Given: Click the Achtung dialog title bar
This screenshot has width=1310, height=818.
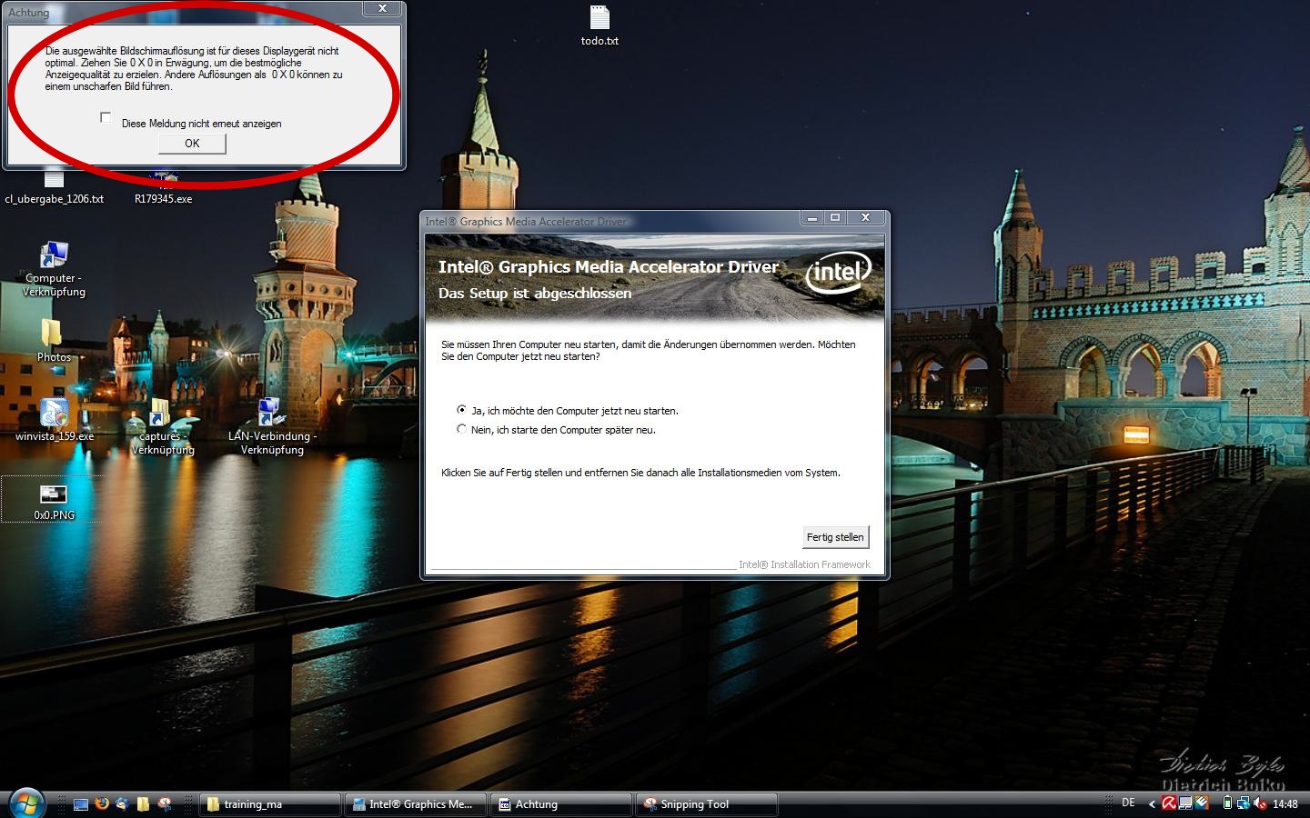Looking at the screenshot, I should click(182, 11).
